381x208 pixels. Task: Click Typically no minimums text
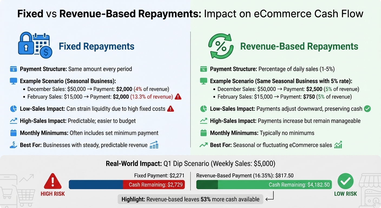(x=287, y=133)
